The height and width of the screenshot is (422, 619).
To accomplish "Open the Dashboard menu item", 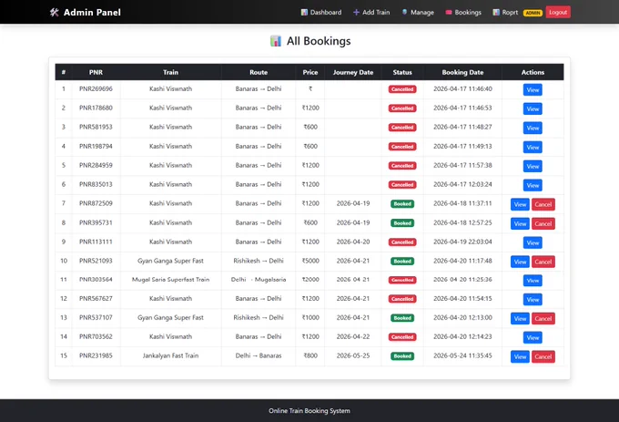I will (321, 12).
